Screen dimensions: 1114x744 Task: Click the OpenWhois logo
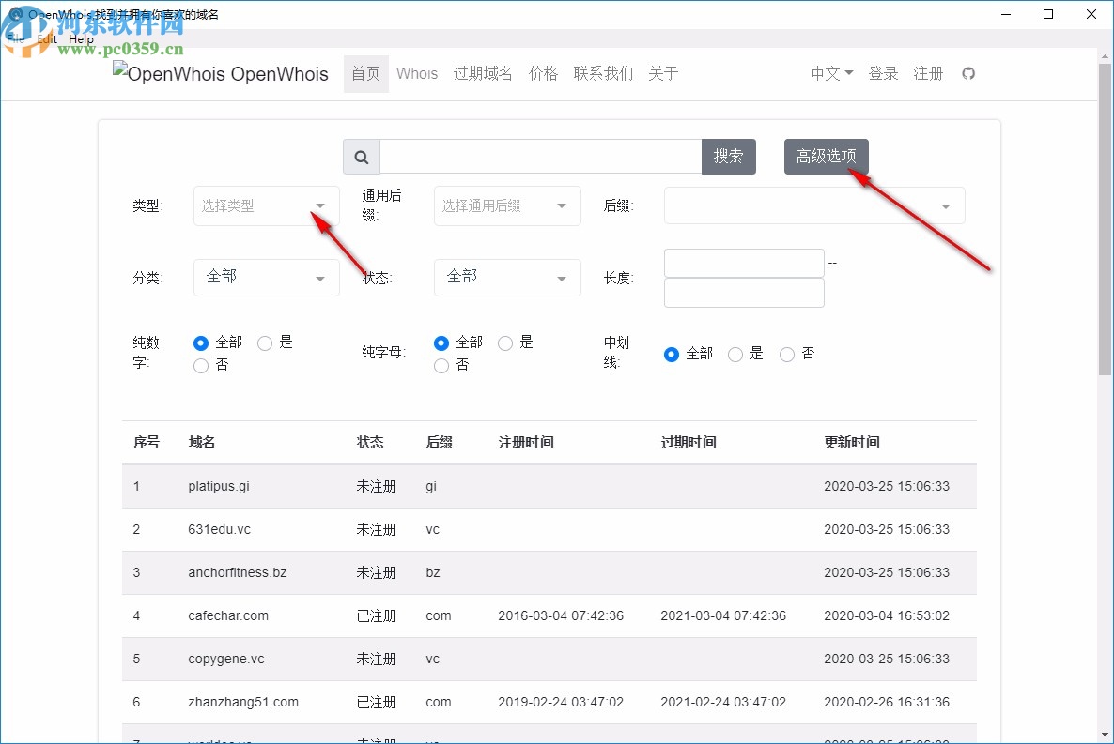[220, 73]
